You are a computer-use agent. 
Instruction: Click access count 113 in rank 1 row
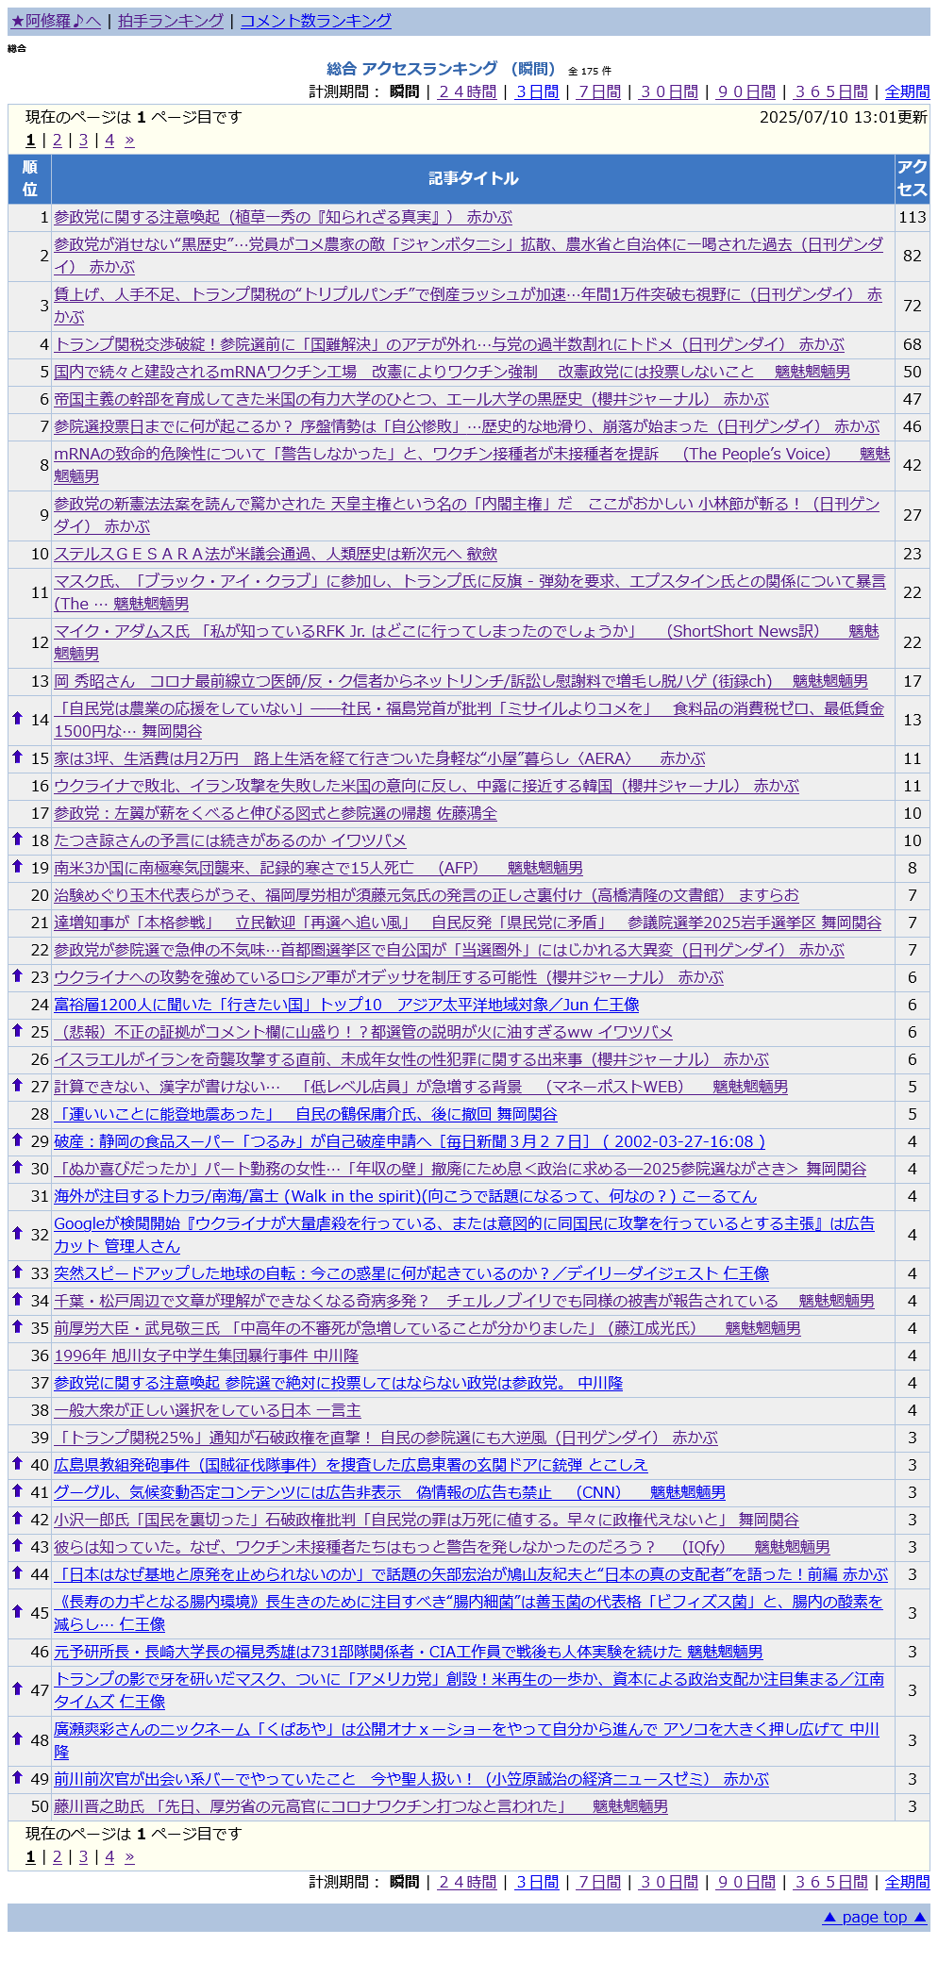point(913,217)
